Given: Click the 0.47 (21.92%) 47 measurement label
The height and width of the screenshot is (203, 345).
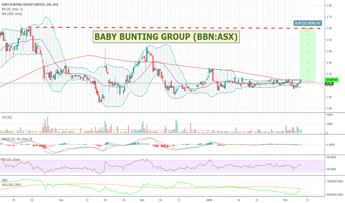Looking at the screenshot, I should (308, 23).
